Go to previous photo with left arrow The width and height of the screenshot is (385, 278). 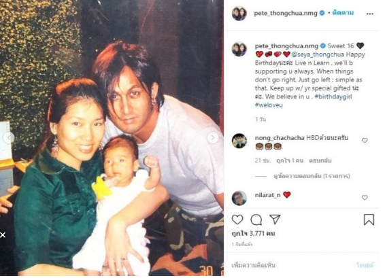(x=9, y=137)
